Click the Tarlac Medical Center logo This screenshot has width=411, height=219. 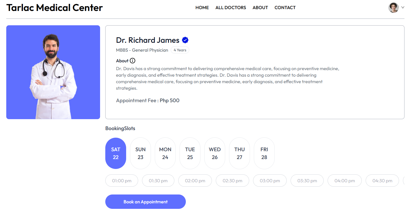tap(54, 8)
